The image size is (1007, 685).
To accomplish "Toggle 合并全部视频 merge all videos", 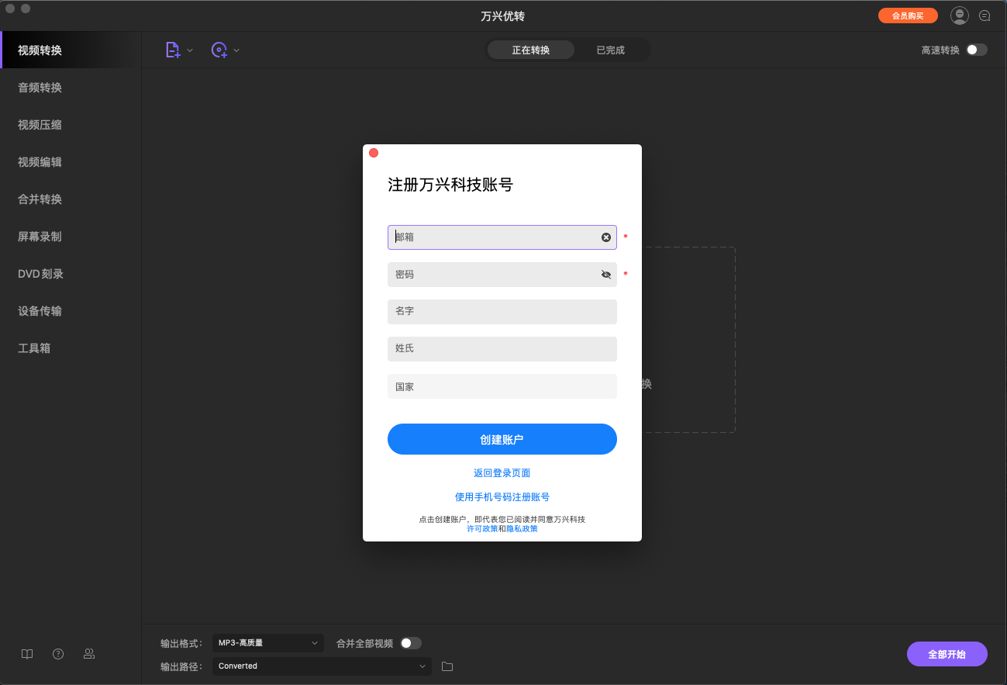I will [x=411, y=643].
